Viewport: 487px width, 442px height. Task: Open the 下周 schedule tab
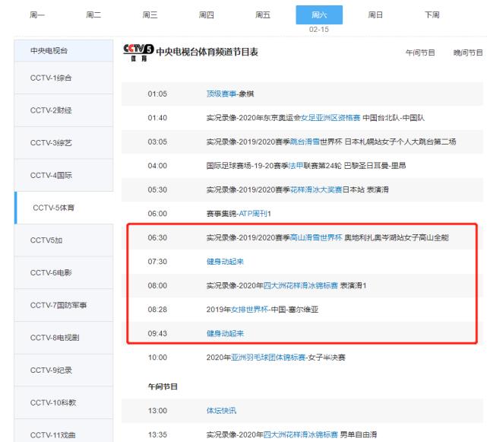(432, 15)
